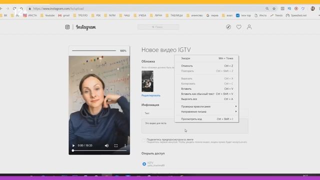Screen dimensions: 320x180
Task: Choose Вставить как обычный текст option
Action: 206,94
